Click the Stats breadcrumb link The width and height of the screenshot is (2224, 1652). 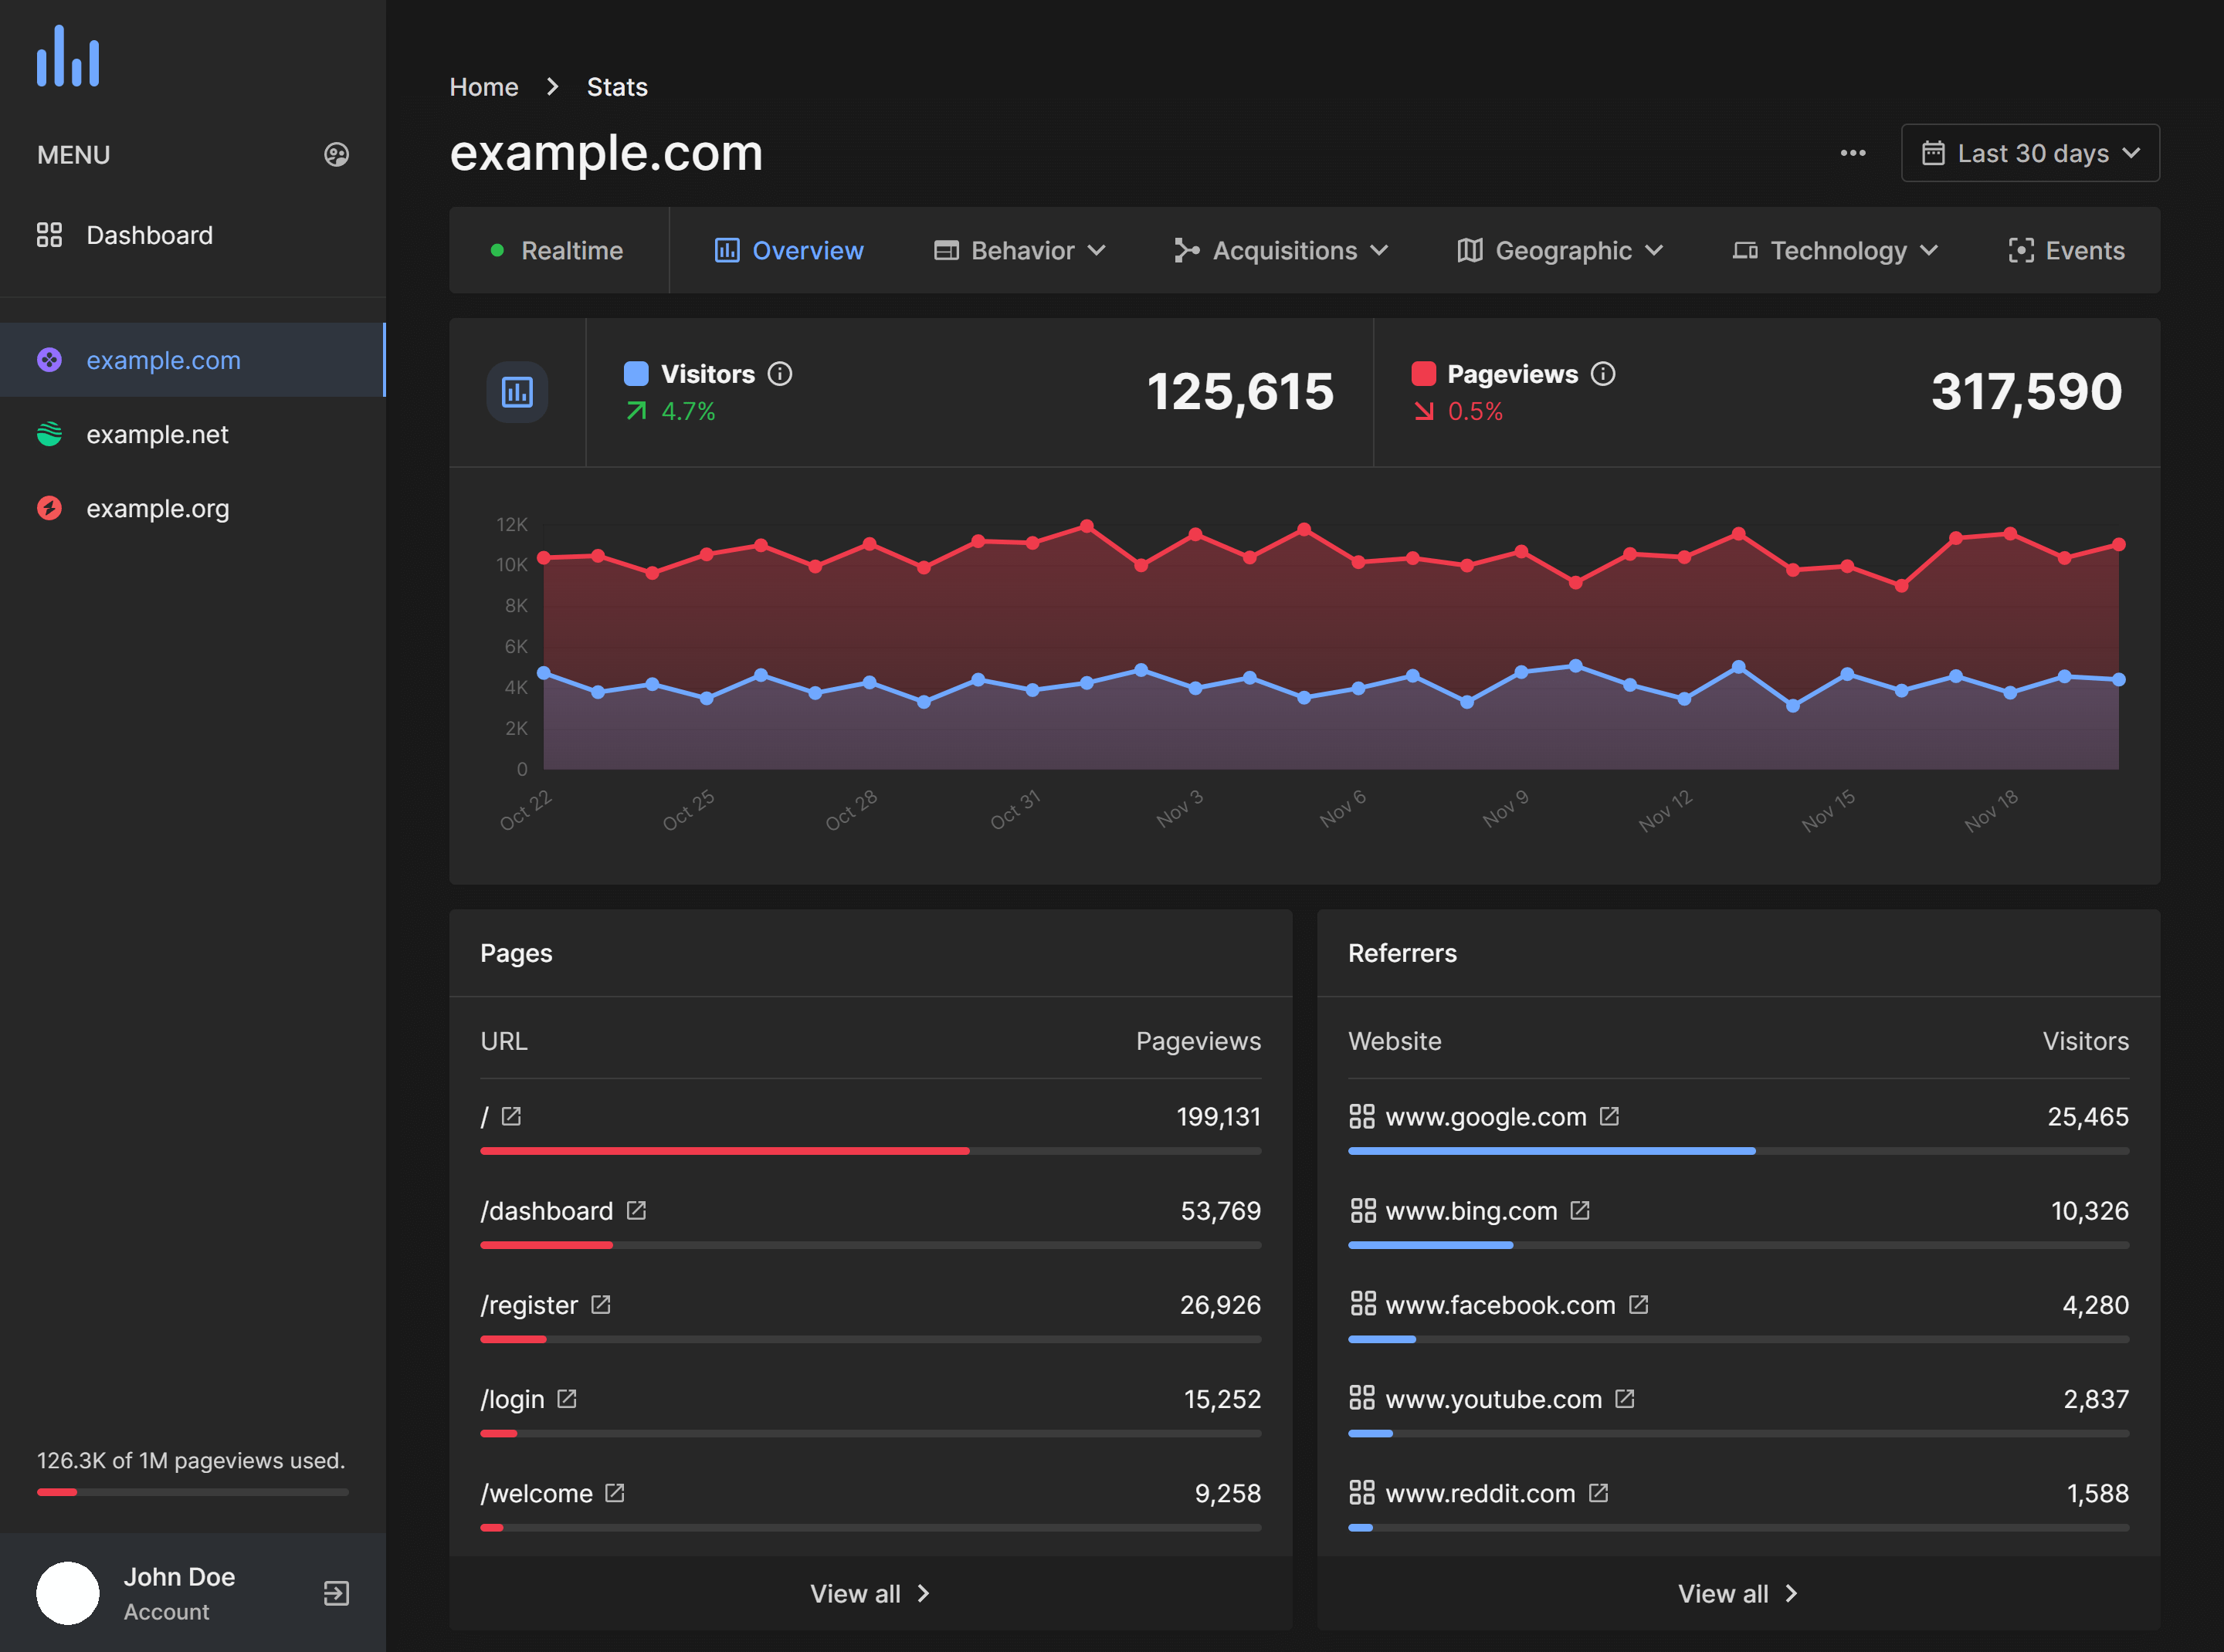[x=616, y=87]
